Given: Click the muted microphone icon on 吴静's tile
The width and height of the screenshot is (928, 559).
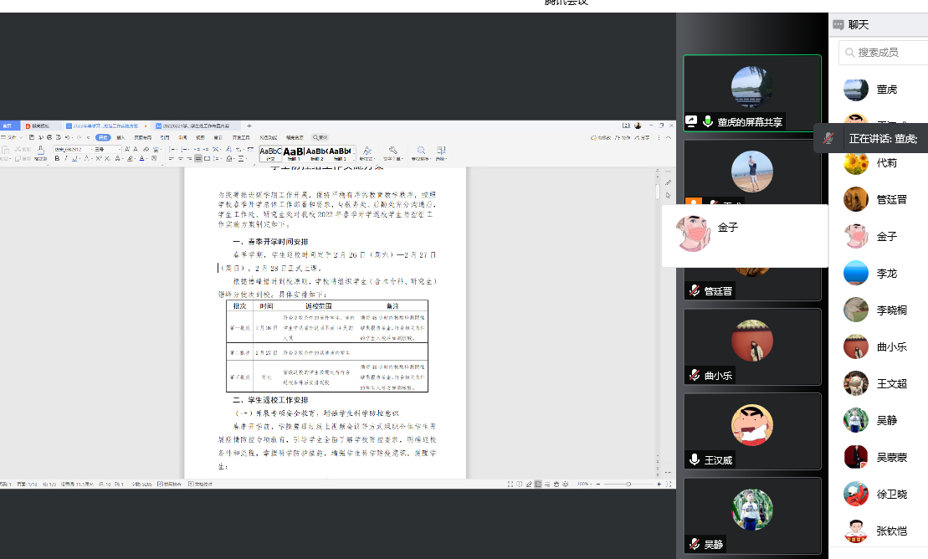Looking at the screenshot, I should tap(694, 544).
